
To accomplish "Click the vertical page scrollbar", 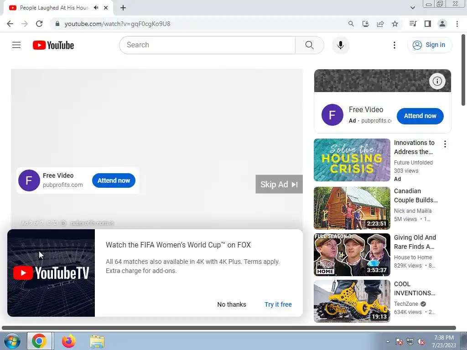I will pyautogui.click(x=463, y=70).
